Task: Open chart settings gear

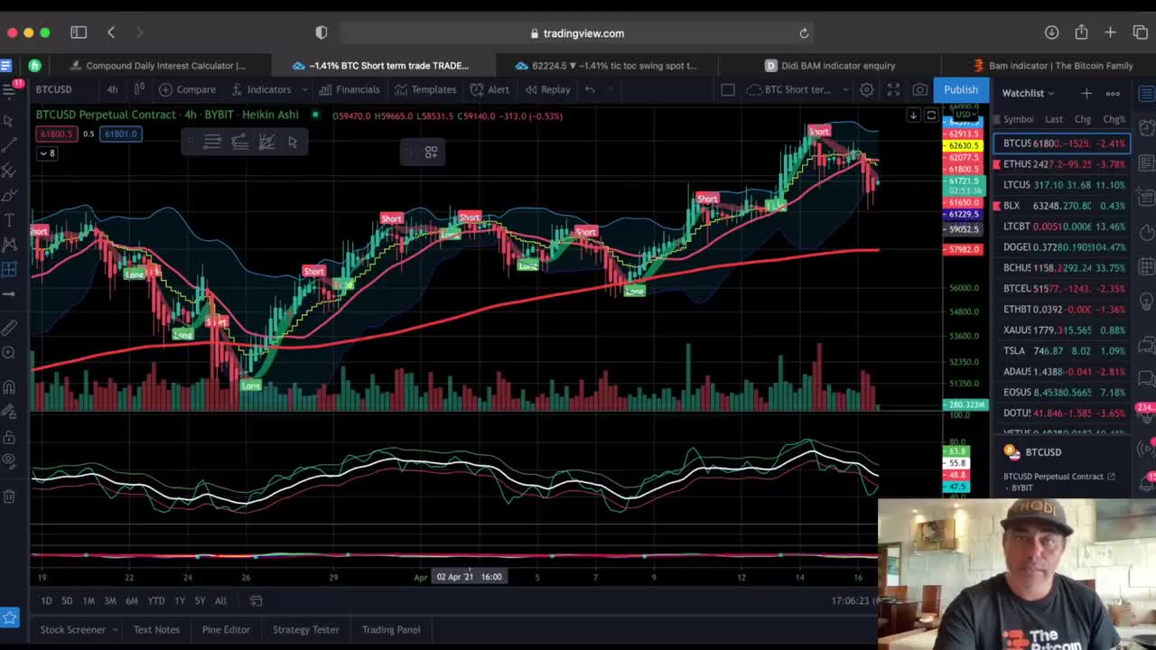Action: [x=867, y=89]
